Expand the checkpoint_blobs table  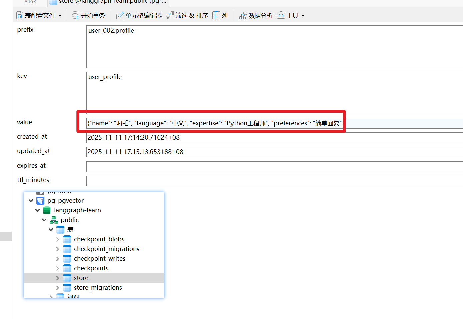pos(57,239)
